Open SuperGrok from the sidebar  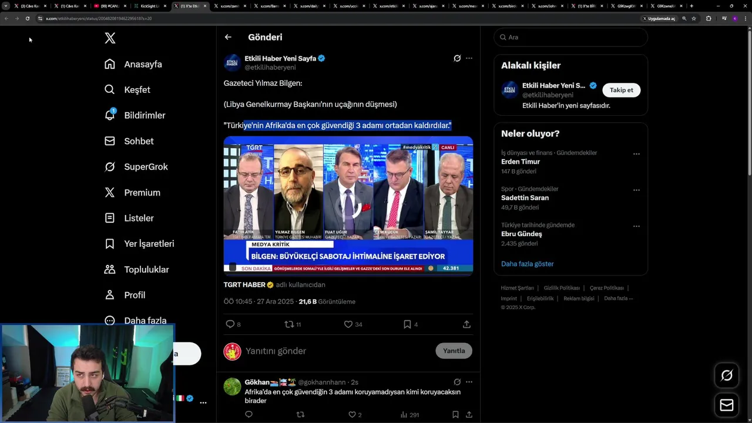click(136, 167)
